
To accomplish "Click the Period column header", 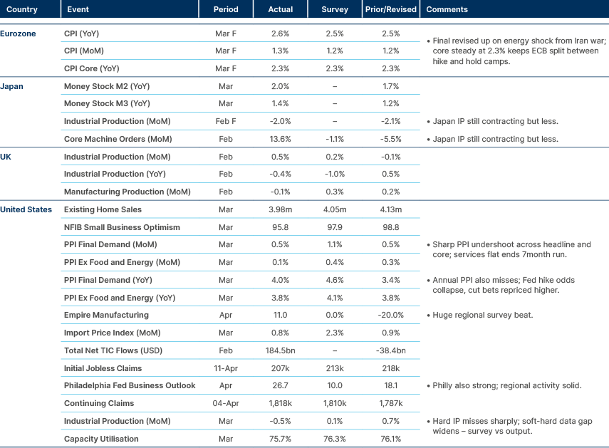I will (x=226, y=9).
